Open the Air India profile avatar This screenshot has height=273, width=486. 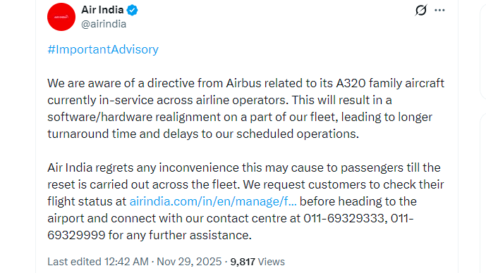pos(61,17)
